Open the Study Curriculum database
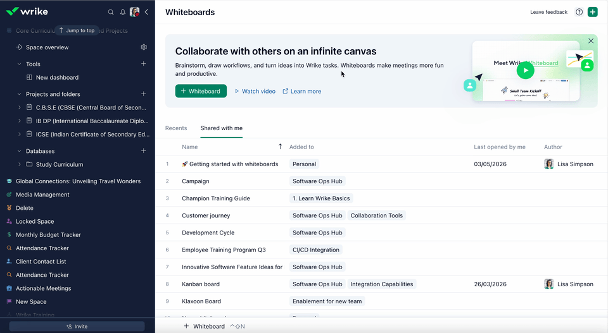Image resolution: width=608 pixels, height=333 pixels. pyautogui.click(x=60, y=164)
